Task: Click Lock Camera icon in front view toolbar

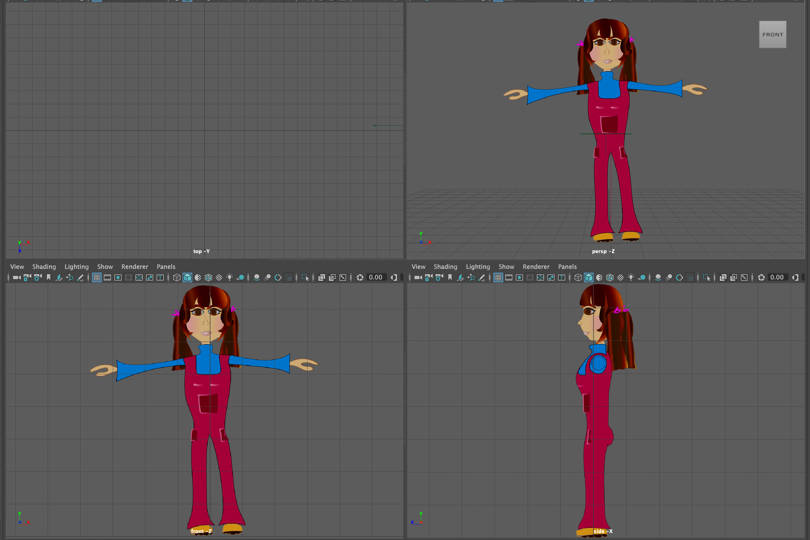Action: pos(27,277)
